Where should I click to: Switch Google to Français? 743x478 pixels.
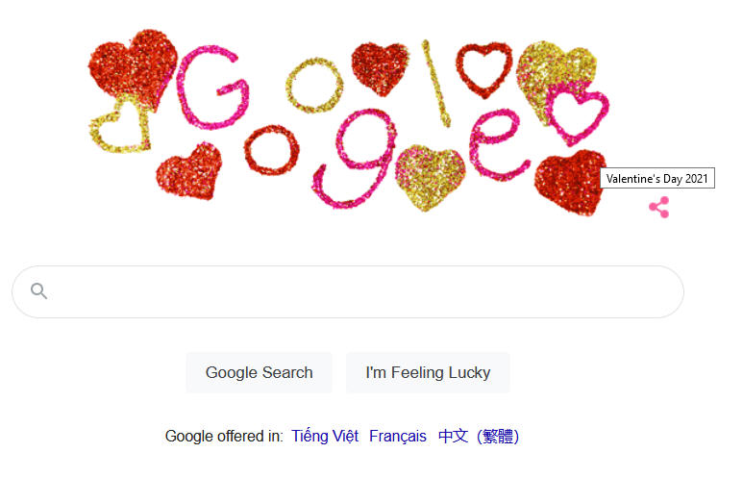pyautogui.click(x=398, y=436)
